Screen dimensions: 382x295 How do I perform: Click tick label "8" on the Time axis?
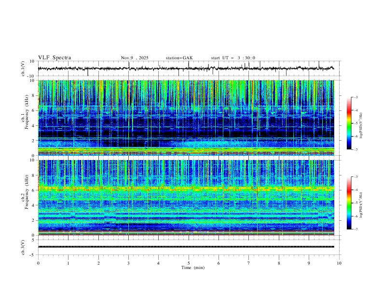tap(279, 263)
